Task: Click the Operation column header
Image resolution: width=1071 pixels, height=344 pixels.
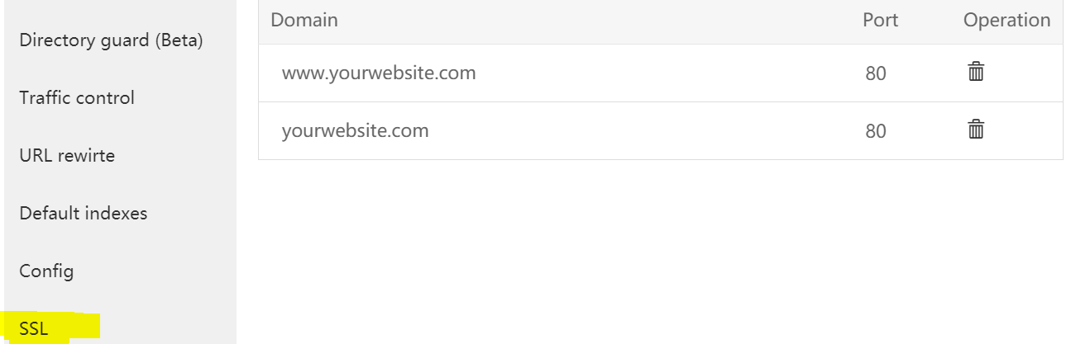Action: point(1006,20)
